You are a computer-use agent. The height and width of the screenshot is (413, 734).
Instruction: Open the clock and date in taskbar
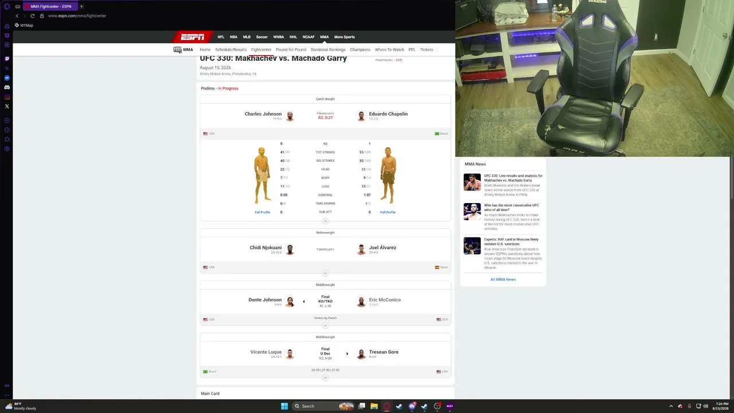click(720, 406)
